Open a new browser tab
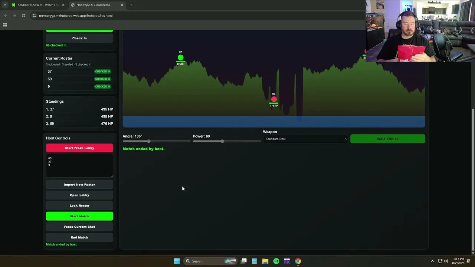Viewport: 475px width, 267px height. pyautogui.click(x=131, y=5)
